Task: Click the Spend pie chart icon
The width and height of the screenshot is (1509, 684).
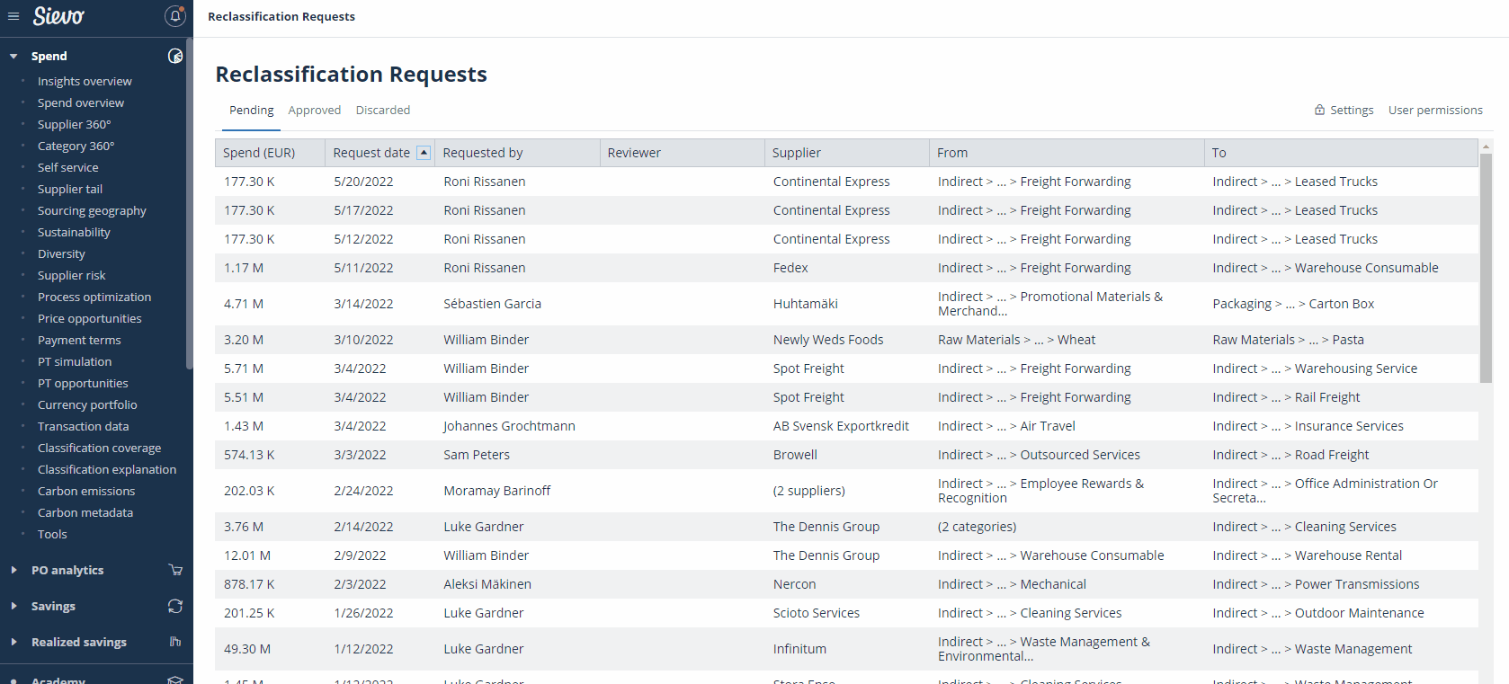Action: pyautogui.click(x=175, y=56)
